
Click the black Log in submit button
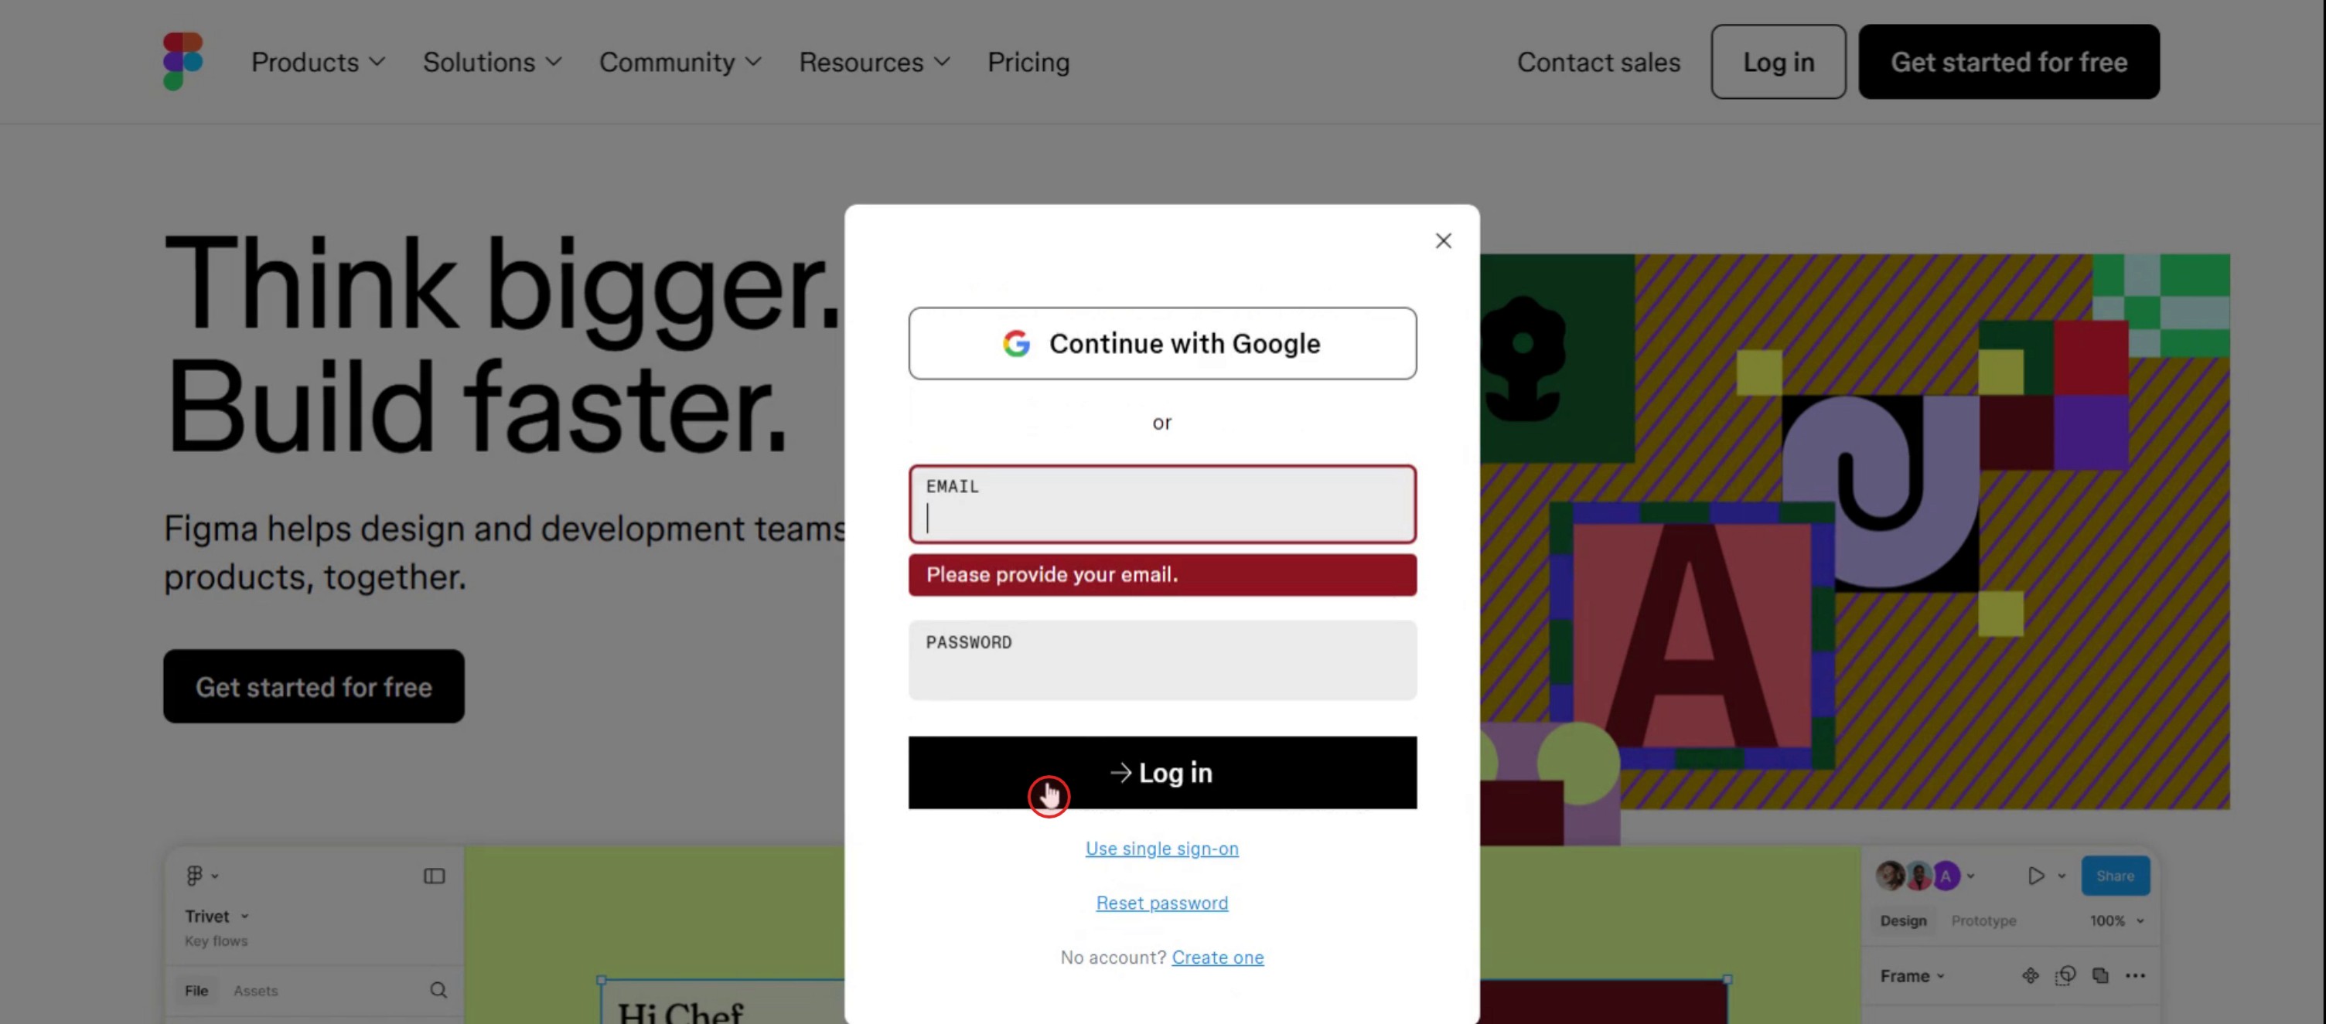(x=1162, y=772)
